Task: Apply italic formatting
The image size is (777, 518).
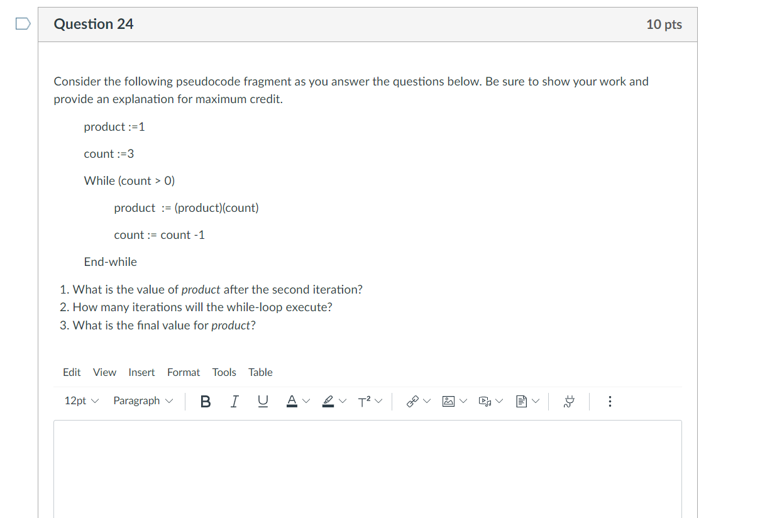Action: pos(234,401)
